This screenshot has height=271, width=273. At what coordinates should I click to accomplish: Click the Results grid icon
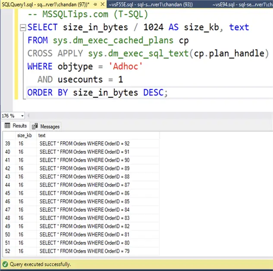[x=7, y=125]
